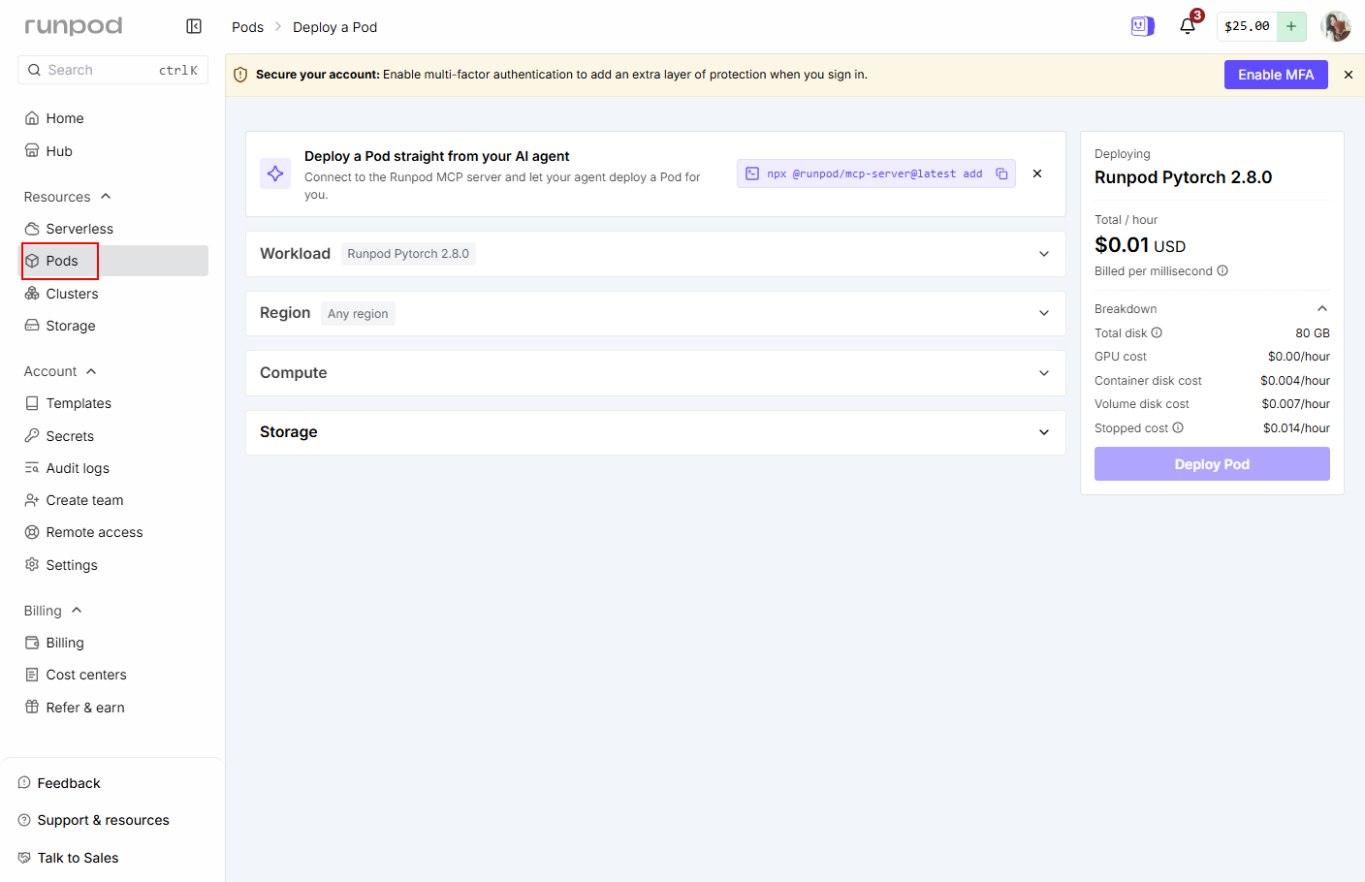
Task: Show Stopped cost info tooltip
Action: pos(1178,427)
